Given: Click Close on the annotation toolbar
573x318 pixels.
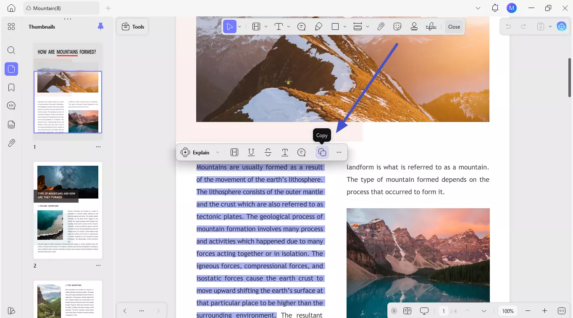Looking at the screenshot, I should [x=454, y=26].
